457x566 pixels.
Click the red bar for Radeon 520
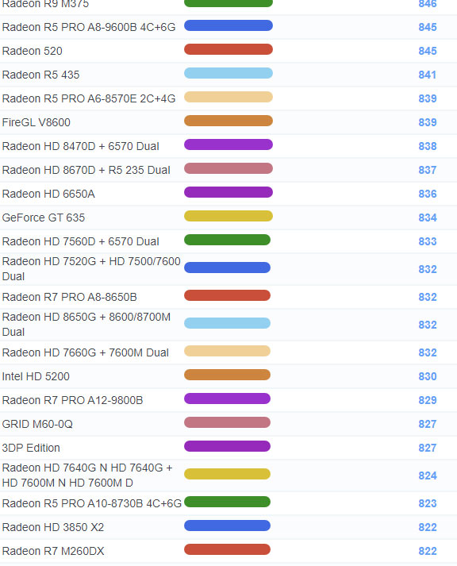[x=228, y=49]
